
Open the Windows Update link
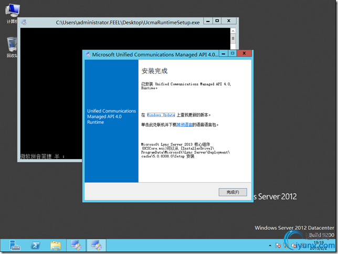pos(161,115)
